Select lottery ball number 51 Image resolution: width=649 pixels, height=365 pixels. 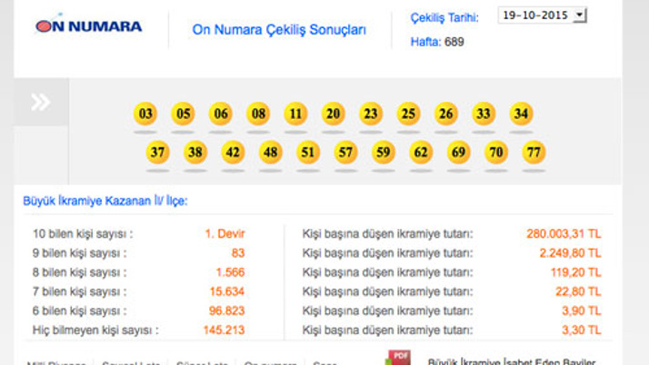coord(308,153)
